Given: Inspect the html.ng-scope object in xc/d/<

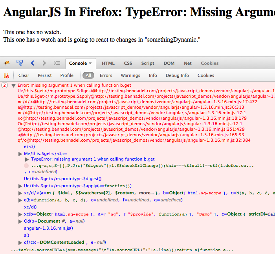Looking at the screenshot, I should point(205,193).
